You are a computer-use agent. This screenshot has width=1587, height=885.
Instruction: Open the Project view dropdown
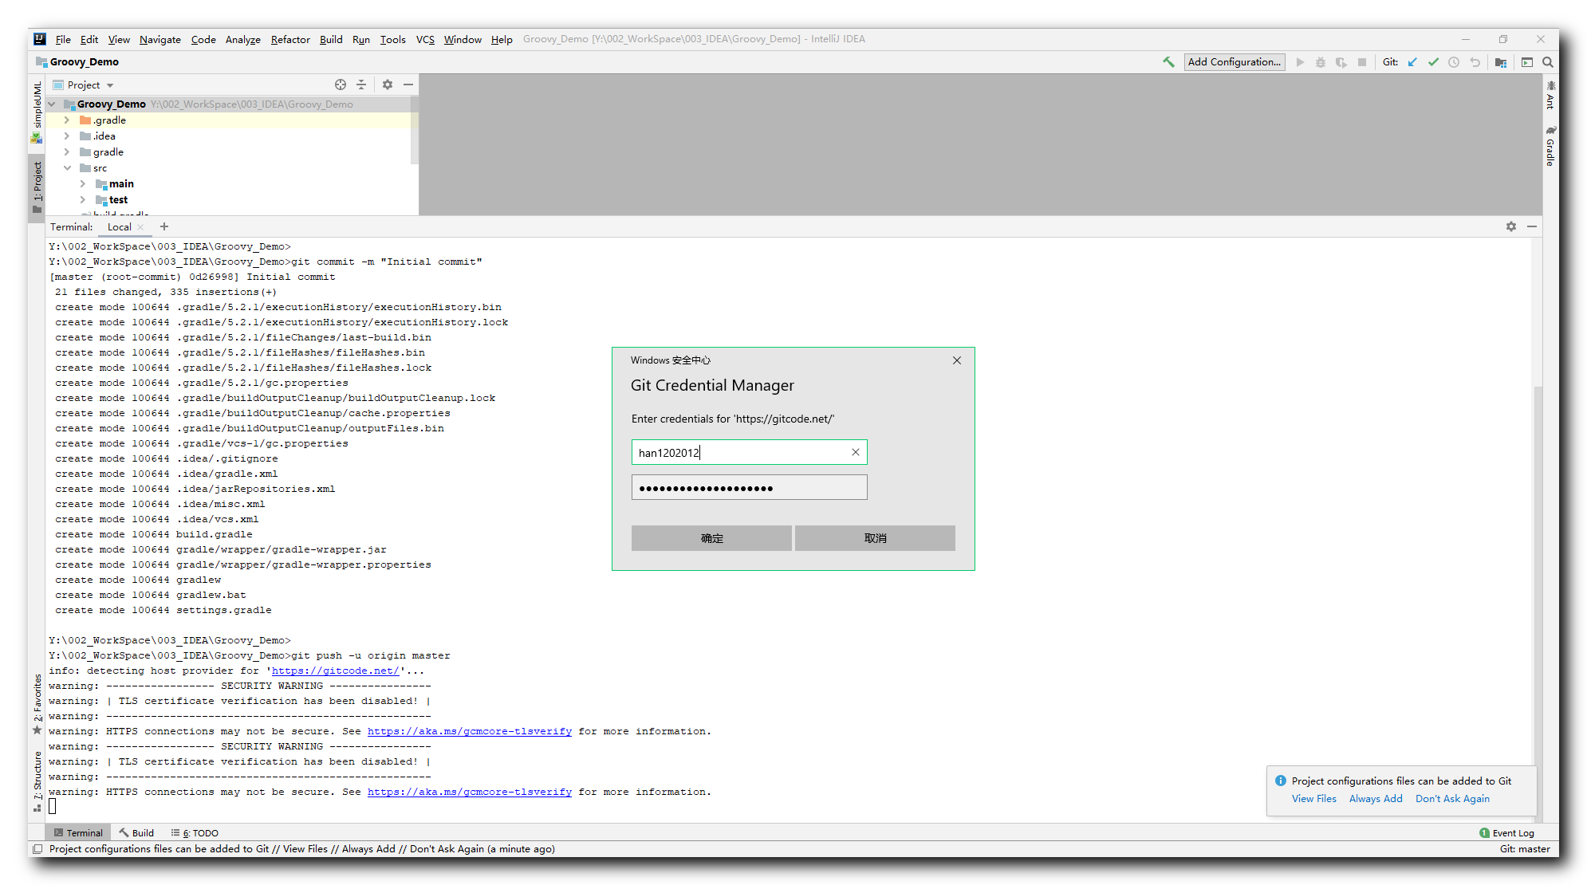[x=110, y=85]
